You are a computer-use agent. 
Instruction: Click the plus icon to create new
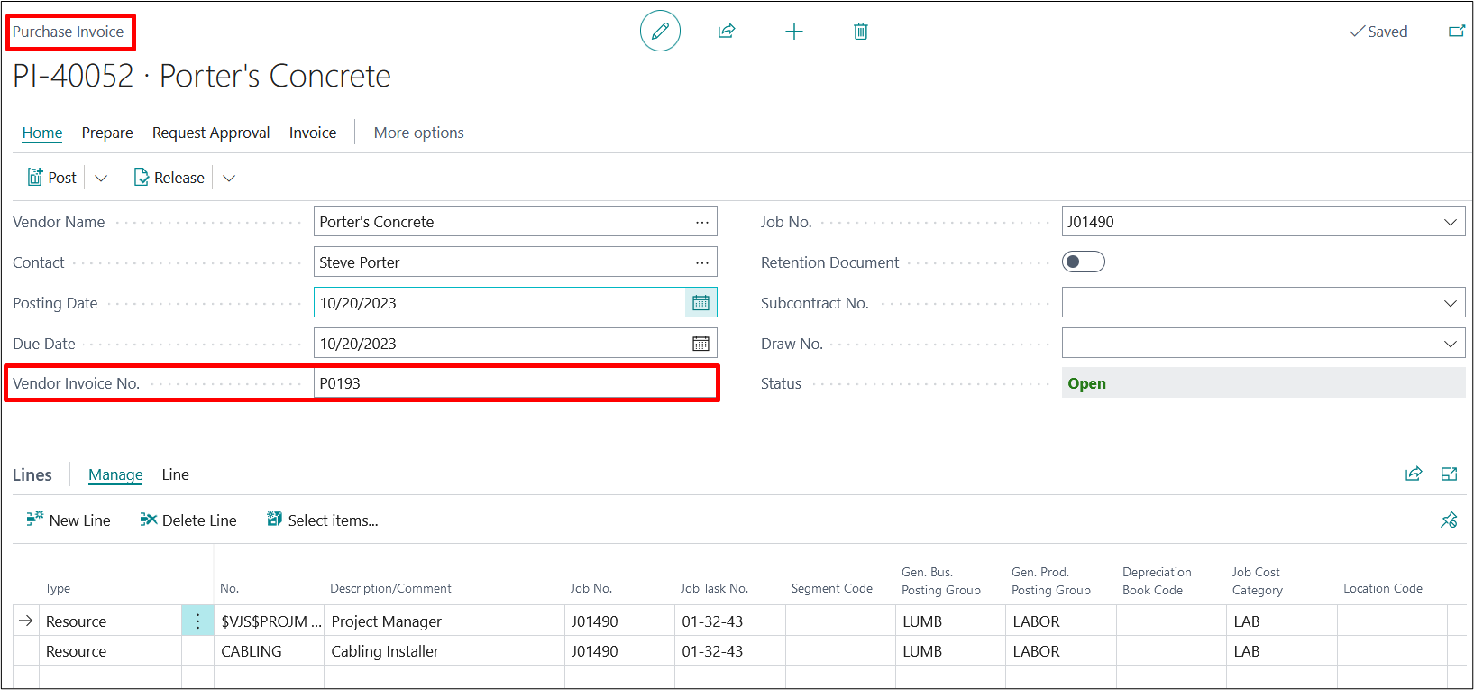[793, 32]
